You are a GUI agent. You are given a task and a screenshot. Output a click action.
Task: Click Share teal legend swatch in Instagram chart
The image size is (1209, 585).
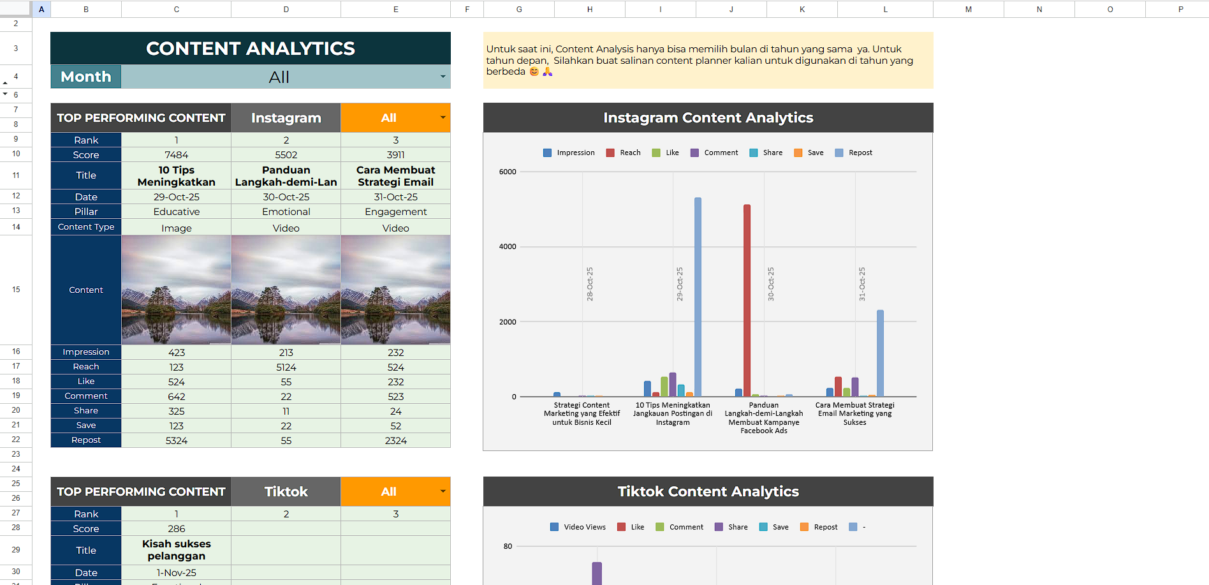(754, 153)
